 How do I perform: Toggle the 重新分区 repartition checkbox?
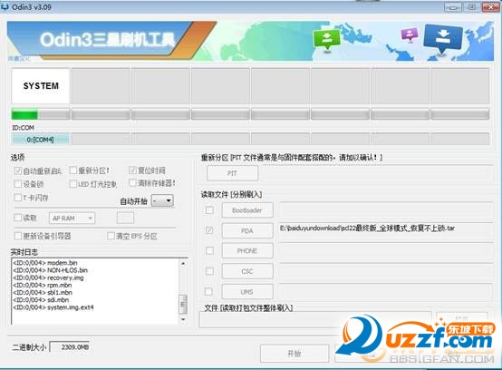[x=73, y=170]
